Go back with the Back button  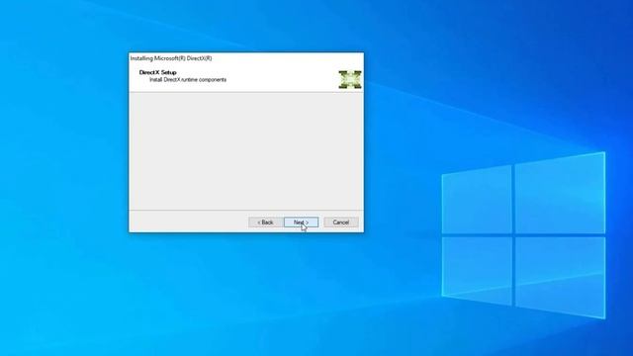pyautogui.click(x=265, y=222)
